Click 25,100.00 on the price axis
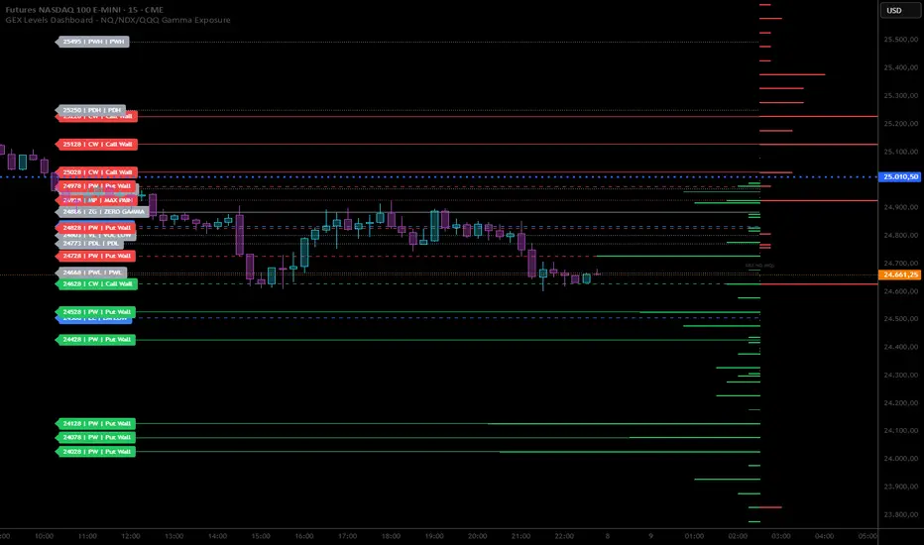Screen dimensions: 924x545 pos(900,152)
